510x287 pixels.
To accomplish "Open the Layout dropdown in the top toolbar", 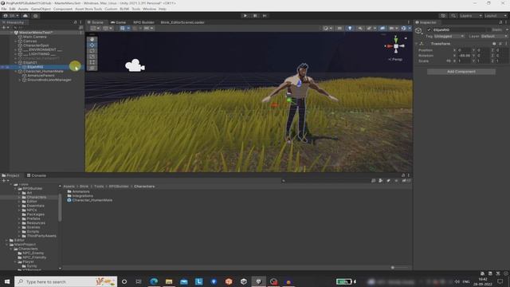I will point(496,16).
